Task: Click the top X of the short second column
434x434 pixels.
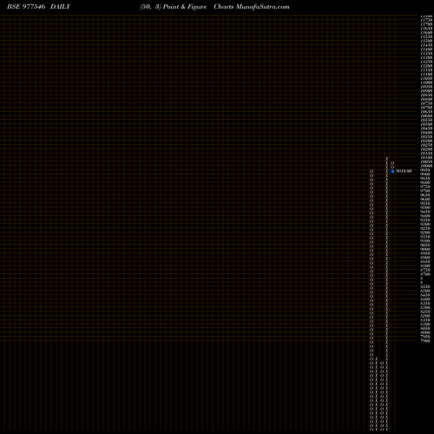Action: tap(377, 358)
